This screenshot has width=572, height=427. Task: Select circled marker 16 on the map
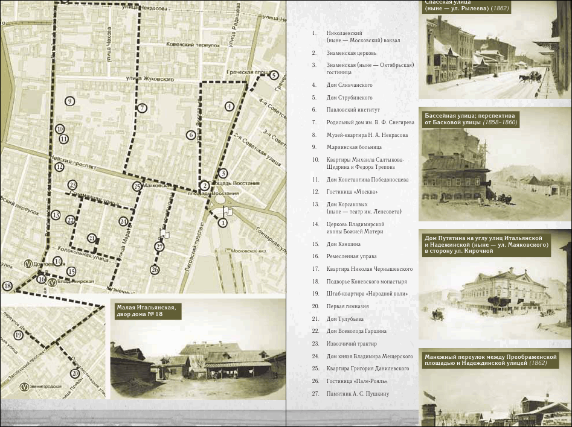coord(41,279)
